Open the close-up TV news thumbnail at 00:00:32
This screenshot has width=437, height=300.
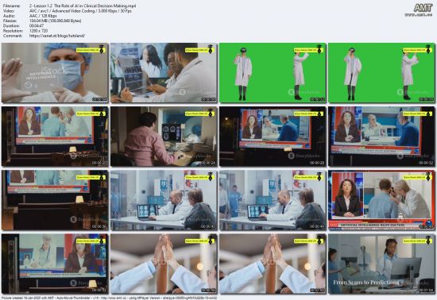point(381,137)
